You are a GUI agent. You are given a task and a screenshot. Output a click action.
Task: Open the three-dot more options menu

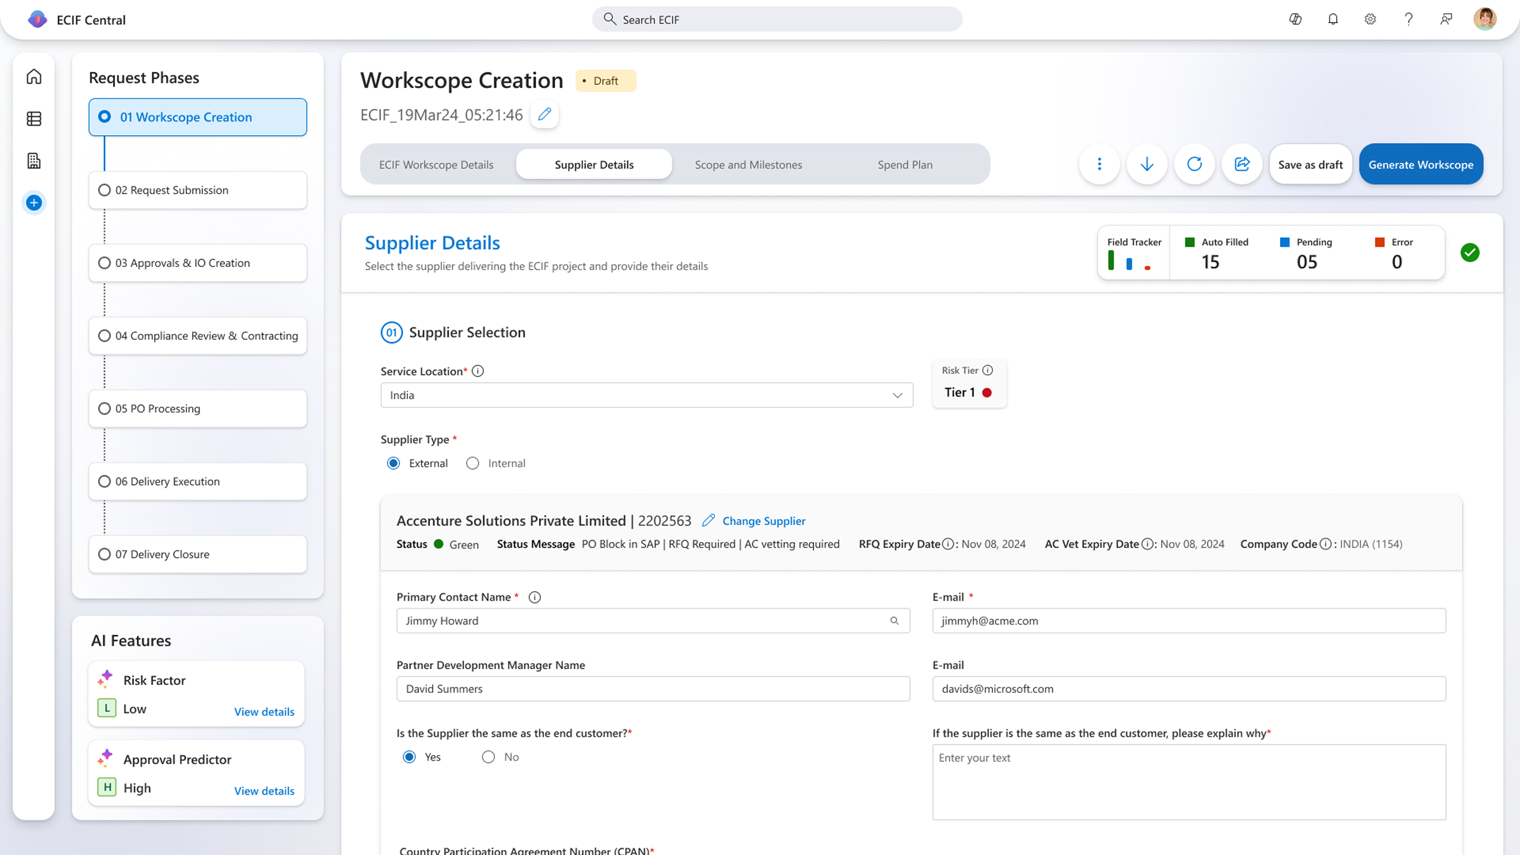pyautogui.click(x=1099, y=164)
